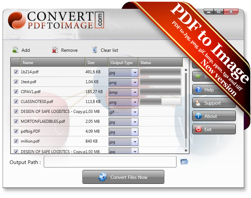This screenshot has height=198, width=251.
Task: Click the Support button
Action: point(214,103)
